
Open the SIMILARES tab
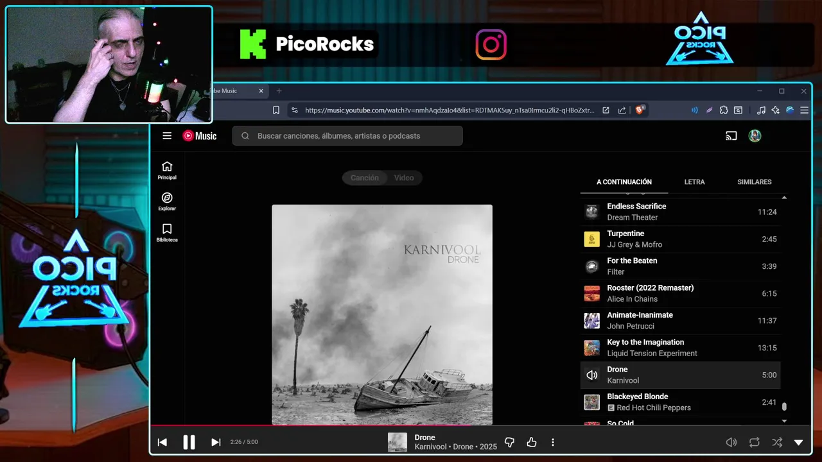[x=755, y=182]
